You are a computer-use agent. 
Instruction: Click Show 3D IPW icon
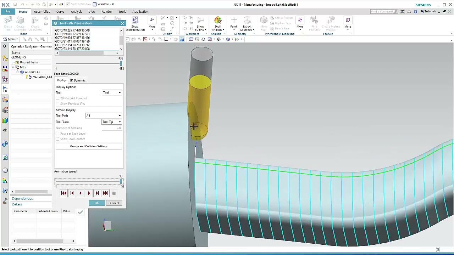(200, 21)
